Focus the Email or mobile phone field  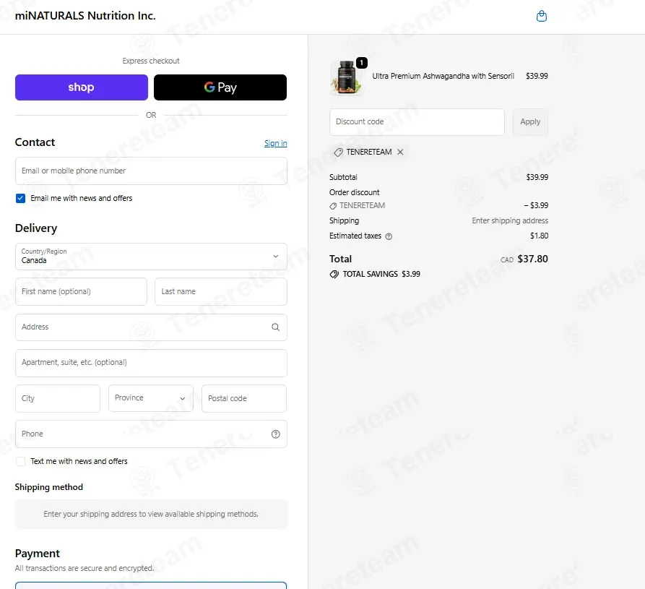151,171
